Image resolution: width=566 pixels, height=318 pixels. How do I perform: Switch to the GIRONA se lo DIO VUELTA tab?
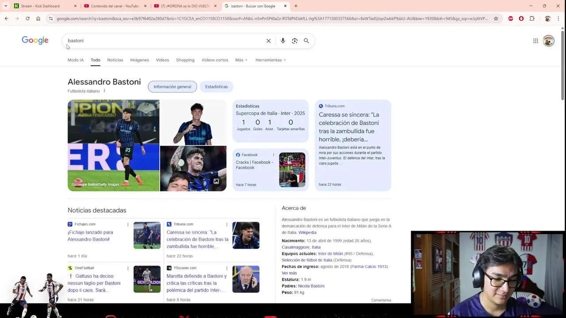(x=185, y=6)
